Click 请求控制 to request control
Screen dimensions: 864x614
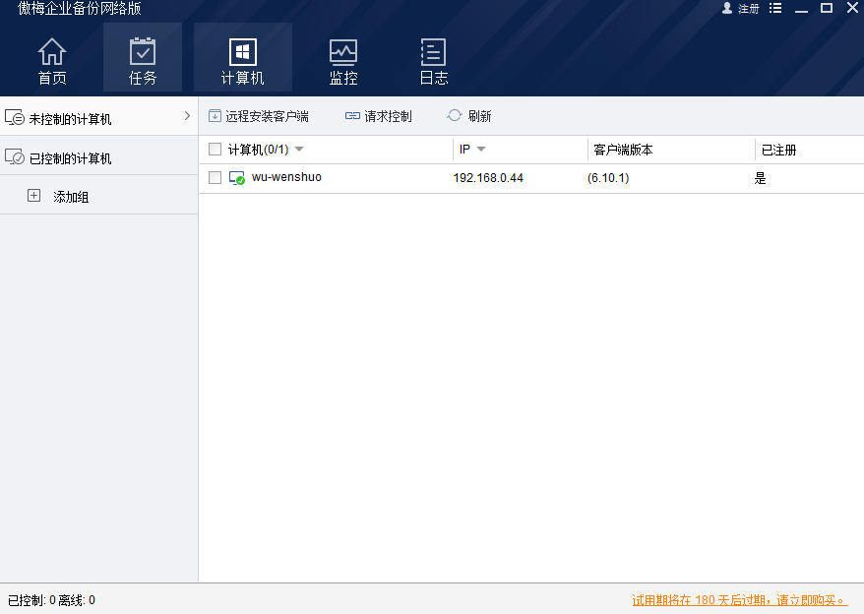379,116
